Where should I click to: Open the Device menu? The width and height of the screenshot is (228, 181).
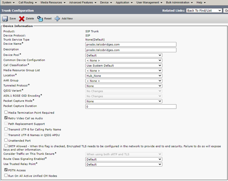point(106,2)
